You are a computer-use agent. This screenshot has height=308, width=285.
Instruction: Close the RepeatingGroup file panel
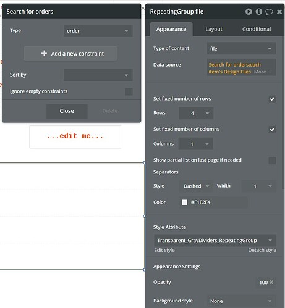point(279,12)
